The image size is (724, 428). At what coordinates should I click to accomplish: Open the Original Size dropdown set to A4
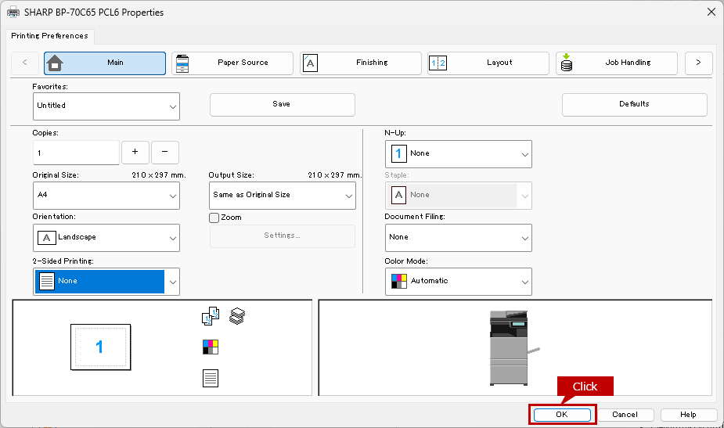[x=106, y=196]
